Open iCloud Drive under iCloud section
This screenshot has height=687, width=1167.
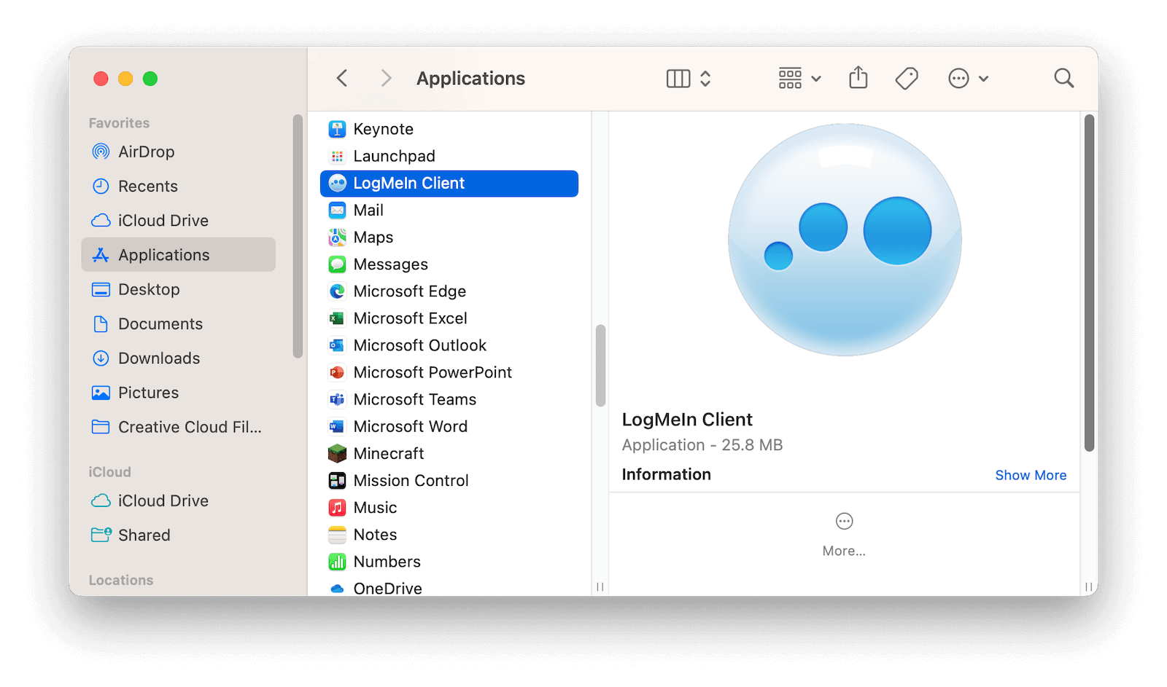click(179, 500)
